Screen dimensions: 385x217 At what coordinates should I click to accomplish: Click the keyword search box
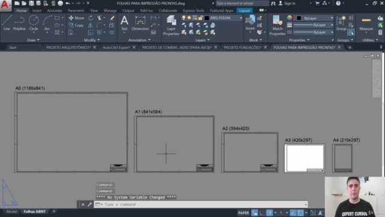(242, 3)
